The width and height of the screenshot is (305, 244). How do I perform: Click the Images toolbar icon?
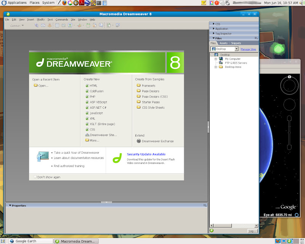[70, 25]
